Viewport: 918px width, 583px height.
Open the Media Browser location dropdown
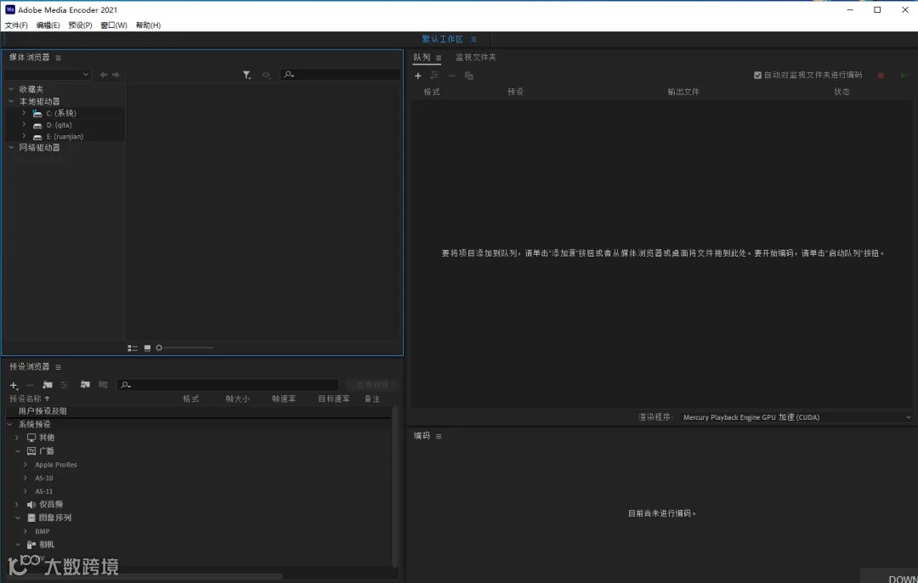click(x=48, y=74)
